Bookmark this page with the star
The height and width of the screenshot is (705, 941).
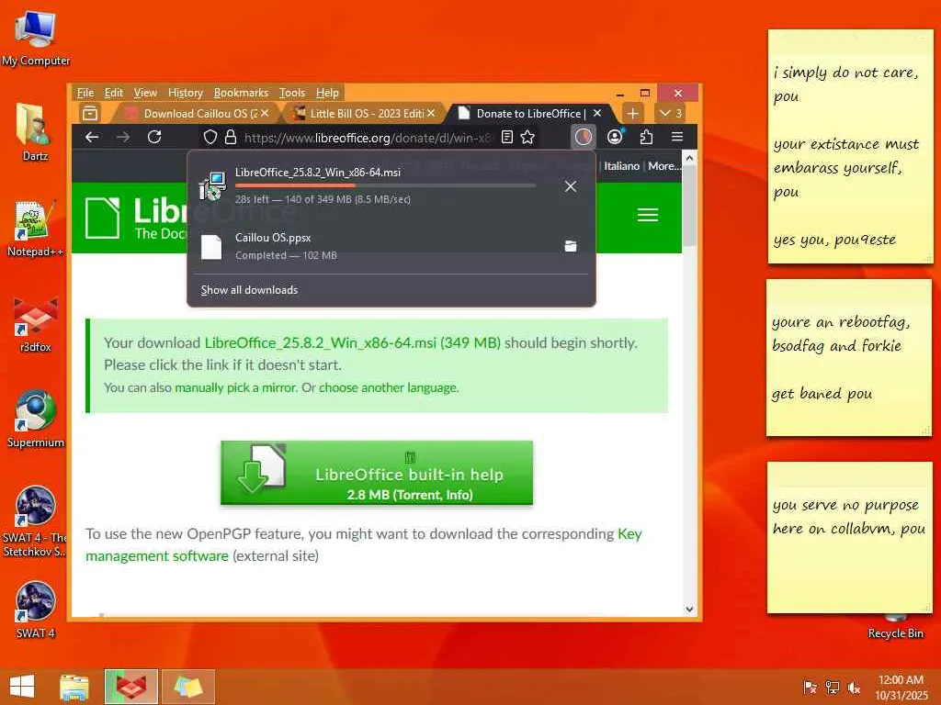(527, 138)
